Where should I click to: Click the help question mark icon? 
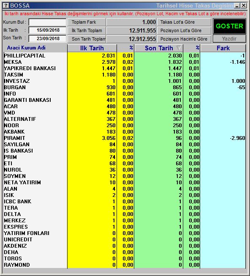[x=6, y=5]
